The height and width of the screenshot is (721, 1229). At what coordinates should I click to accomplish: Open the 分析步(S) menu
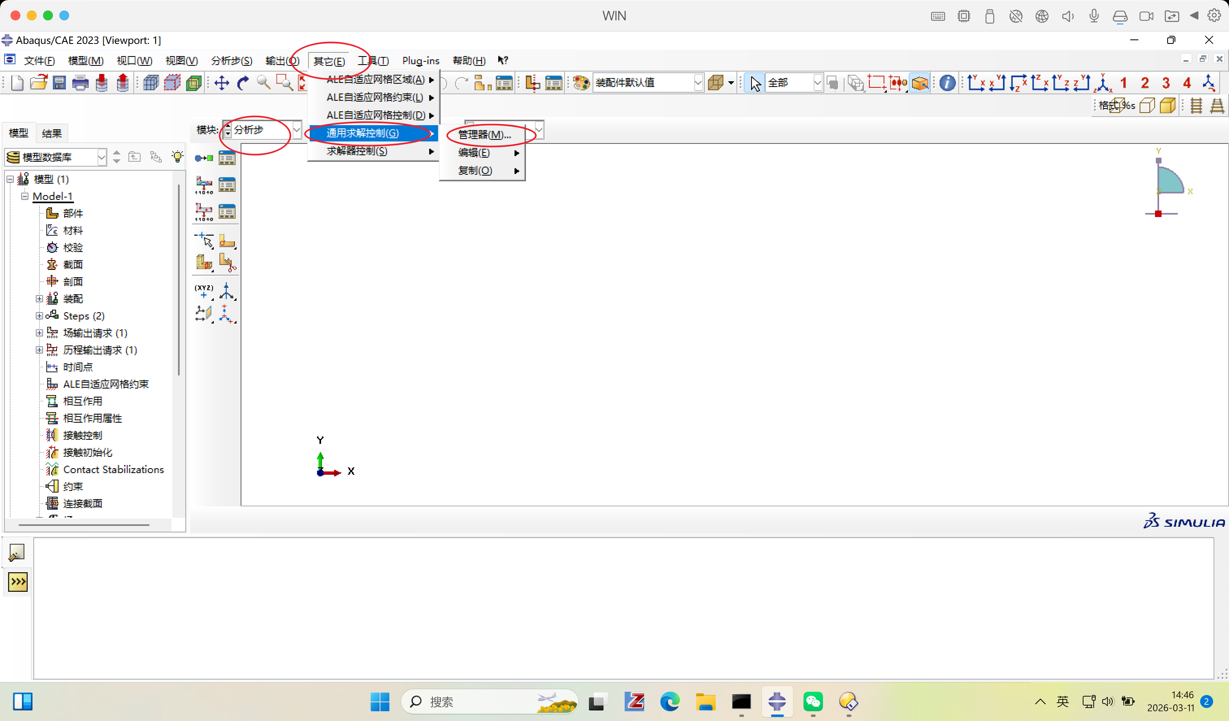pyautogui.click(x=232, y=61)
